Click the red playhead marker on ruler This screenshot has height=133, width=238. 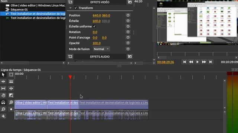point(70,77)
